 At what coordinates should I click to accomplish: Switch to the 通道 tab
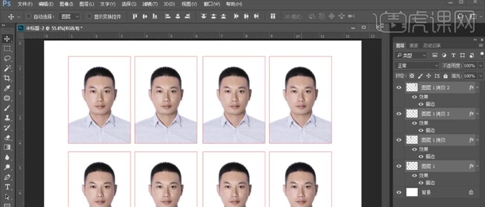pos(413,46)
